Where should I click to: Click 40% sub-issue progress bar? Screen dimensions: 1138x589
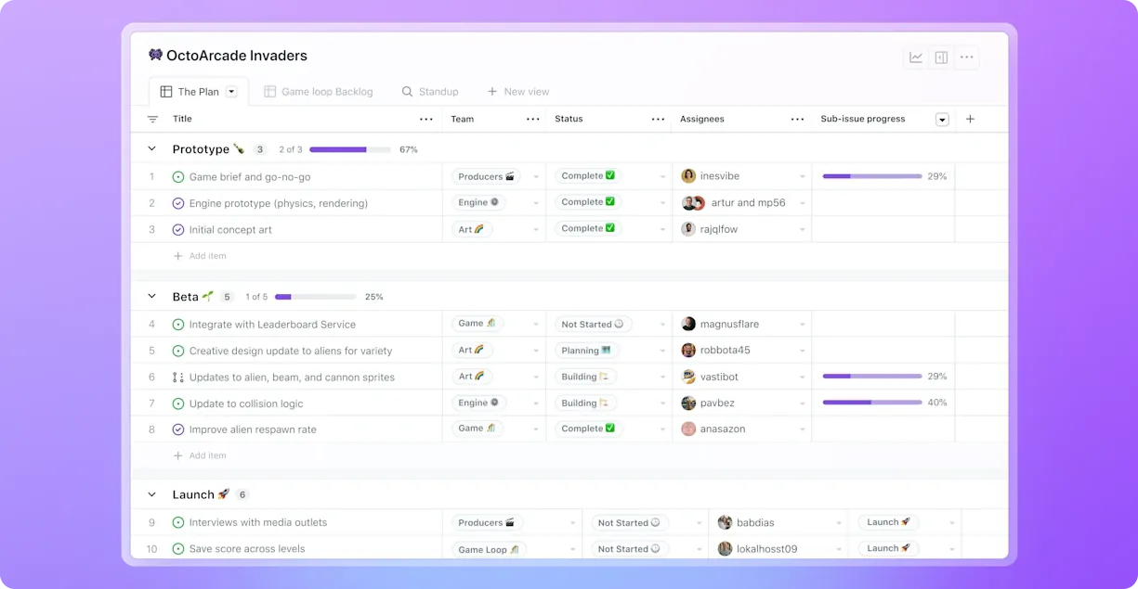pos(872,403)
